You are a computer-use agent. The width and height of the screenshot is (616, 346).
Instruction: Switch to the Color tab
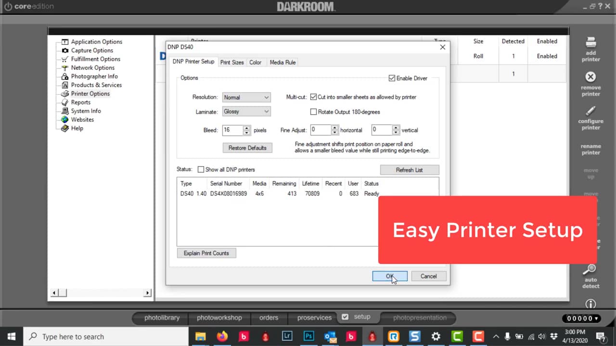pyautogui.click(x=256, y=62)
